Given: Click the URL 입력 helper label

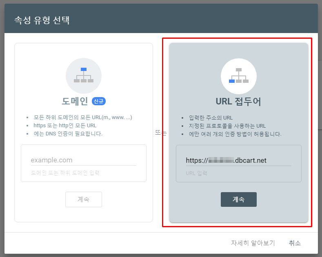Looking at the screenshot, I should click(x=196, y=173).
